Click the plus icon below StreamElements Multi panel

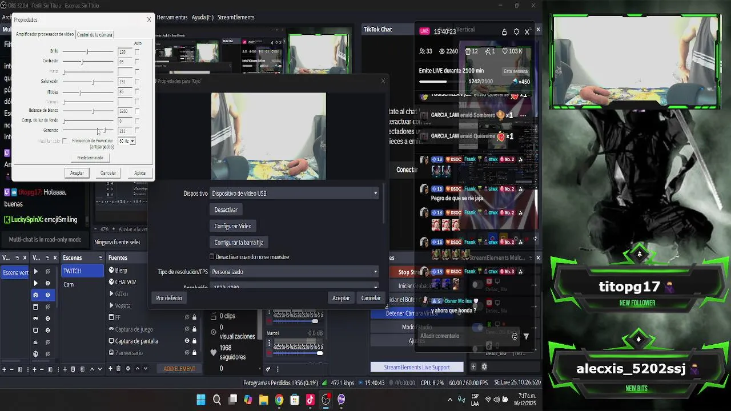point(473,366)
